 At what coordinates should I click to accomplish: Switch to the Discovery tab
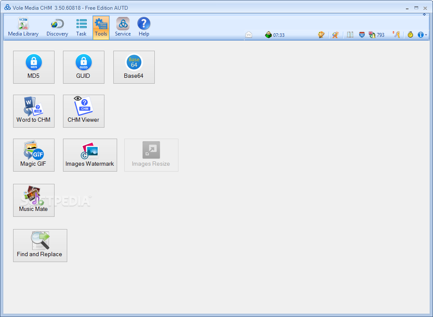57,27
